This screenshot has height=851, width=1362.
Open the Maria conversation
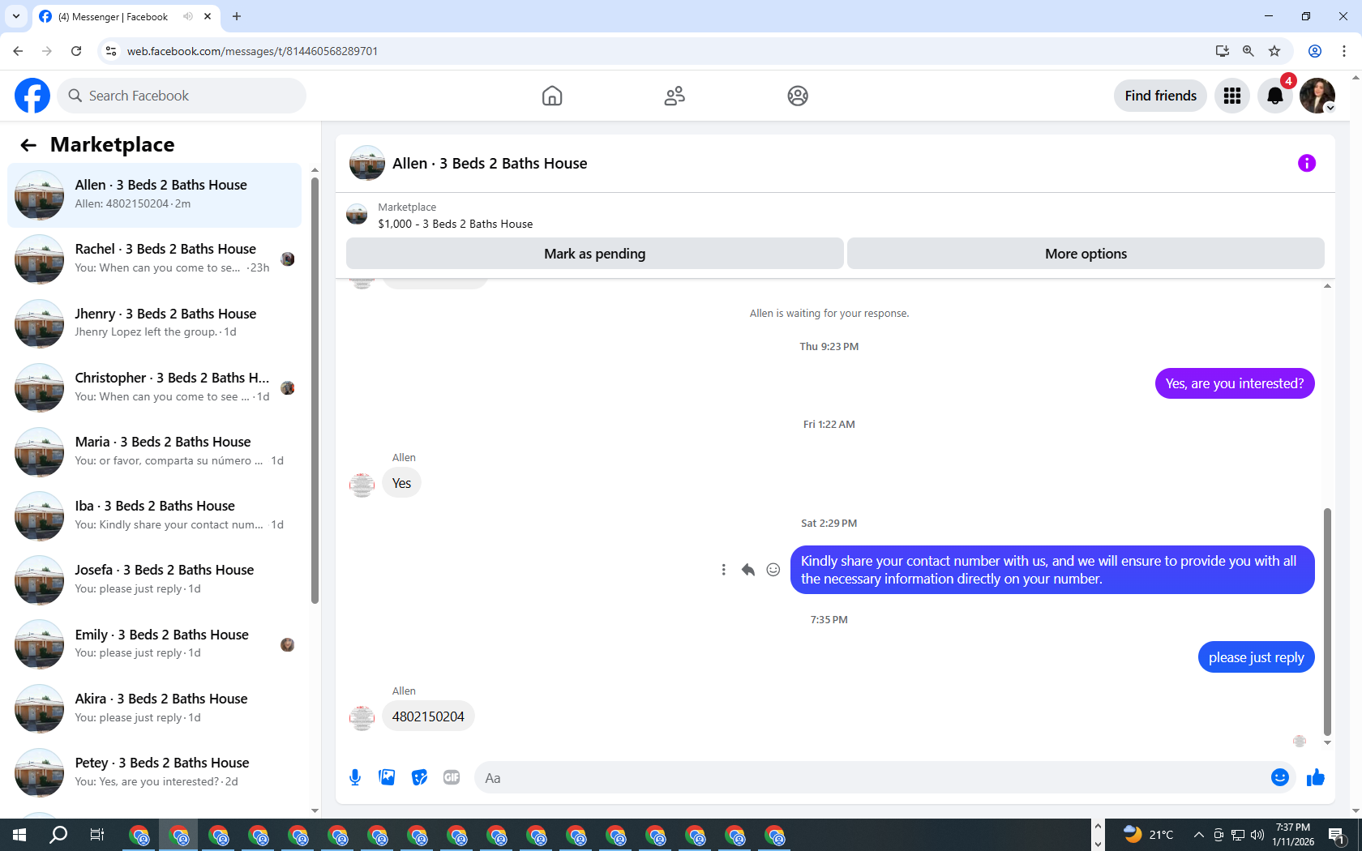coord(154,452)
